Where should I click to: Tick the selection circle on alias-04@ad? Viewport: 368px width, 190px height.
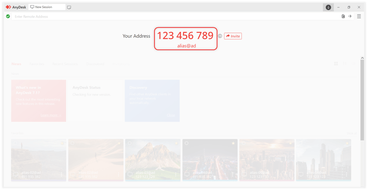coord(187,143)
